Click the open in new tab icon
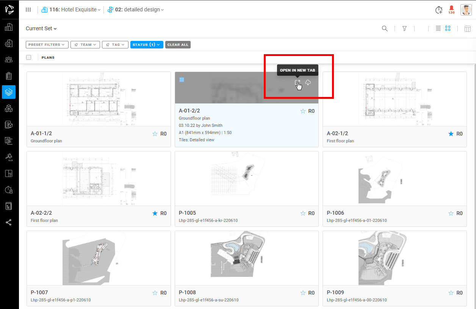The width and height of the screenshot is (476, 309). 297,83
